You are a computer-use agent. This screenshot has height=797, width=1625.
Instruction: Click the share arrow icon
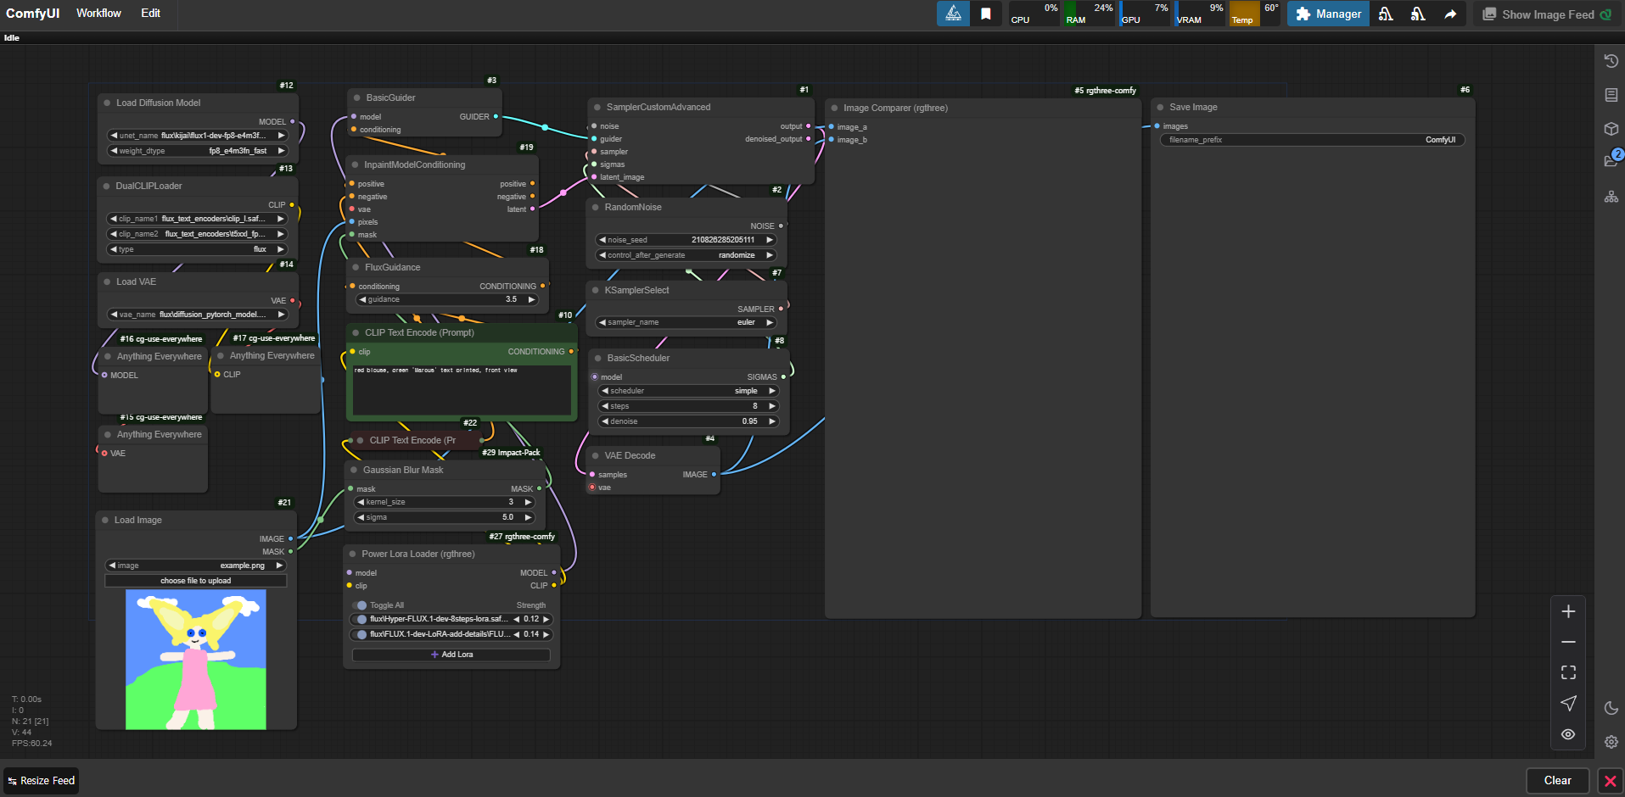(1450, 14)
